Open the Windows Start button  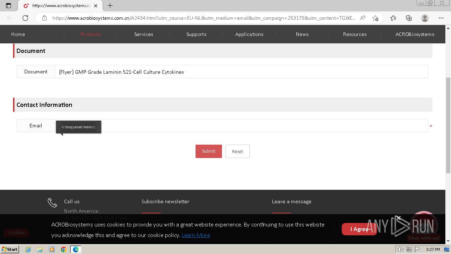(10, 249)
